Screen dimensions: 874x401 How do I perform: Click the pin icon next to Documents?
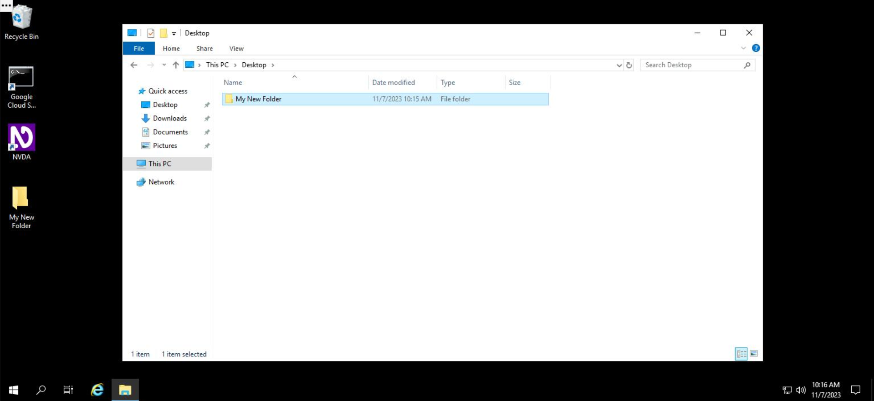pyautogui.click(x=207, y=132)
